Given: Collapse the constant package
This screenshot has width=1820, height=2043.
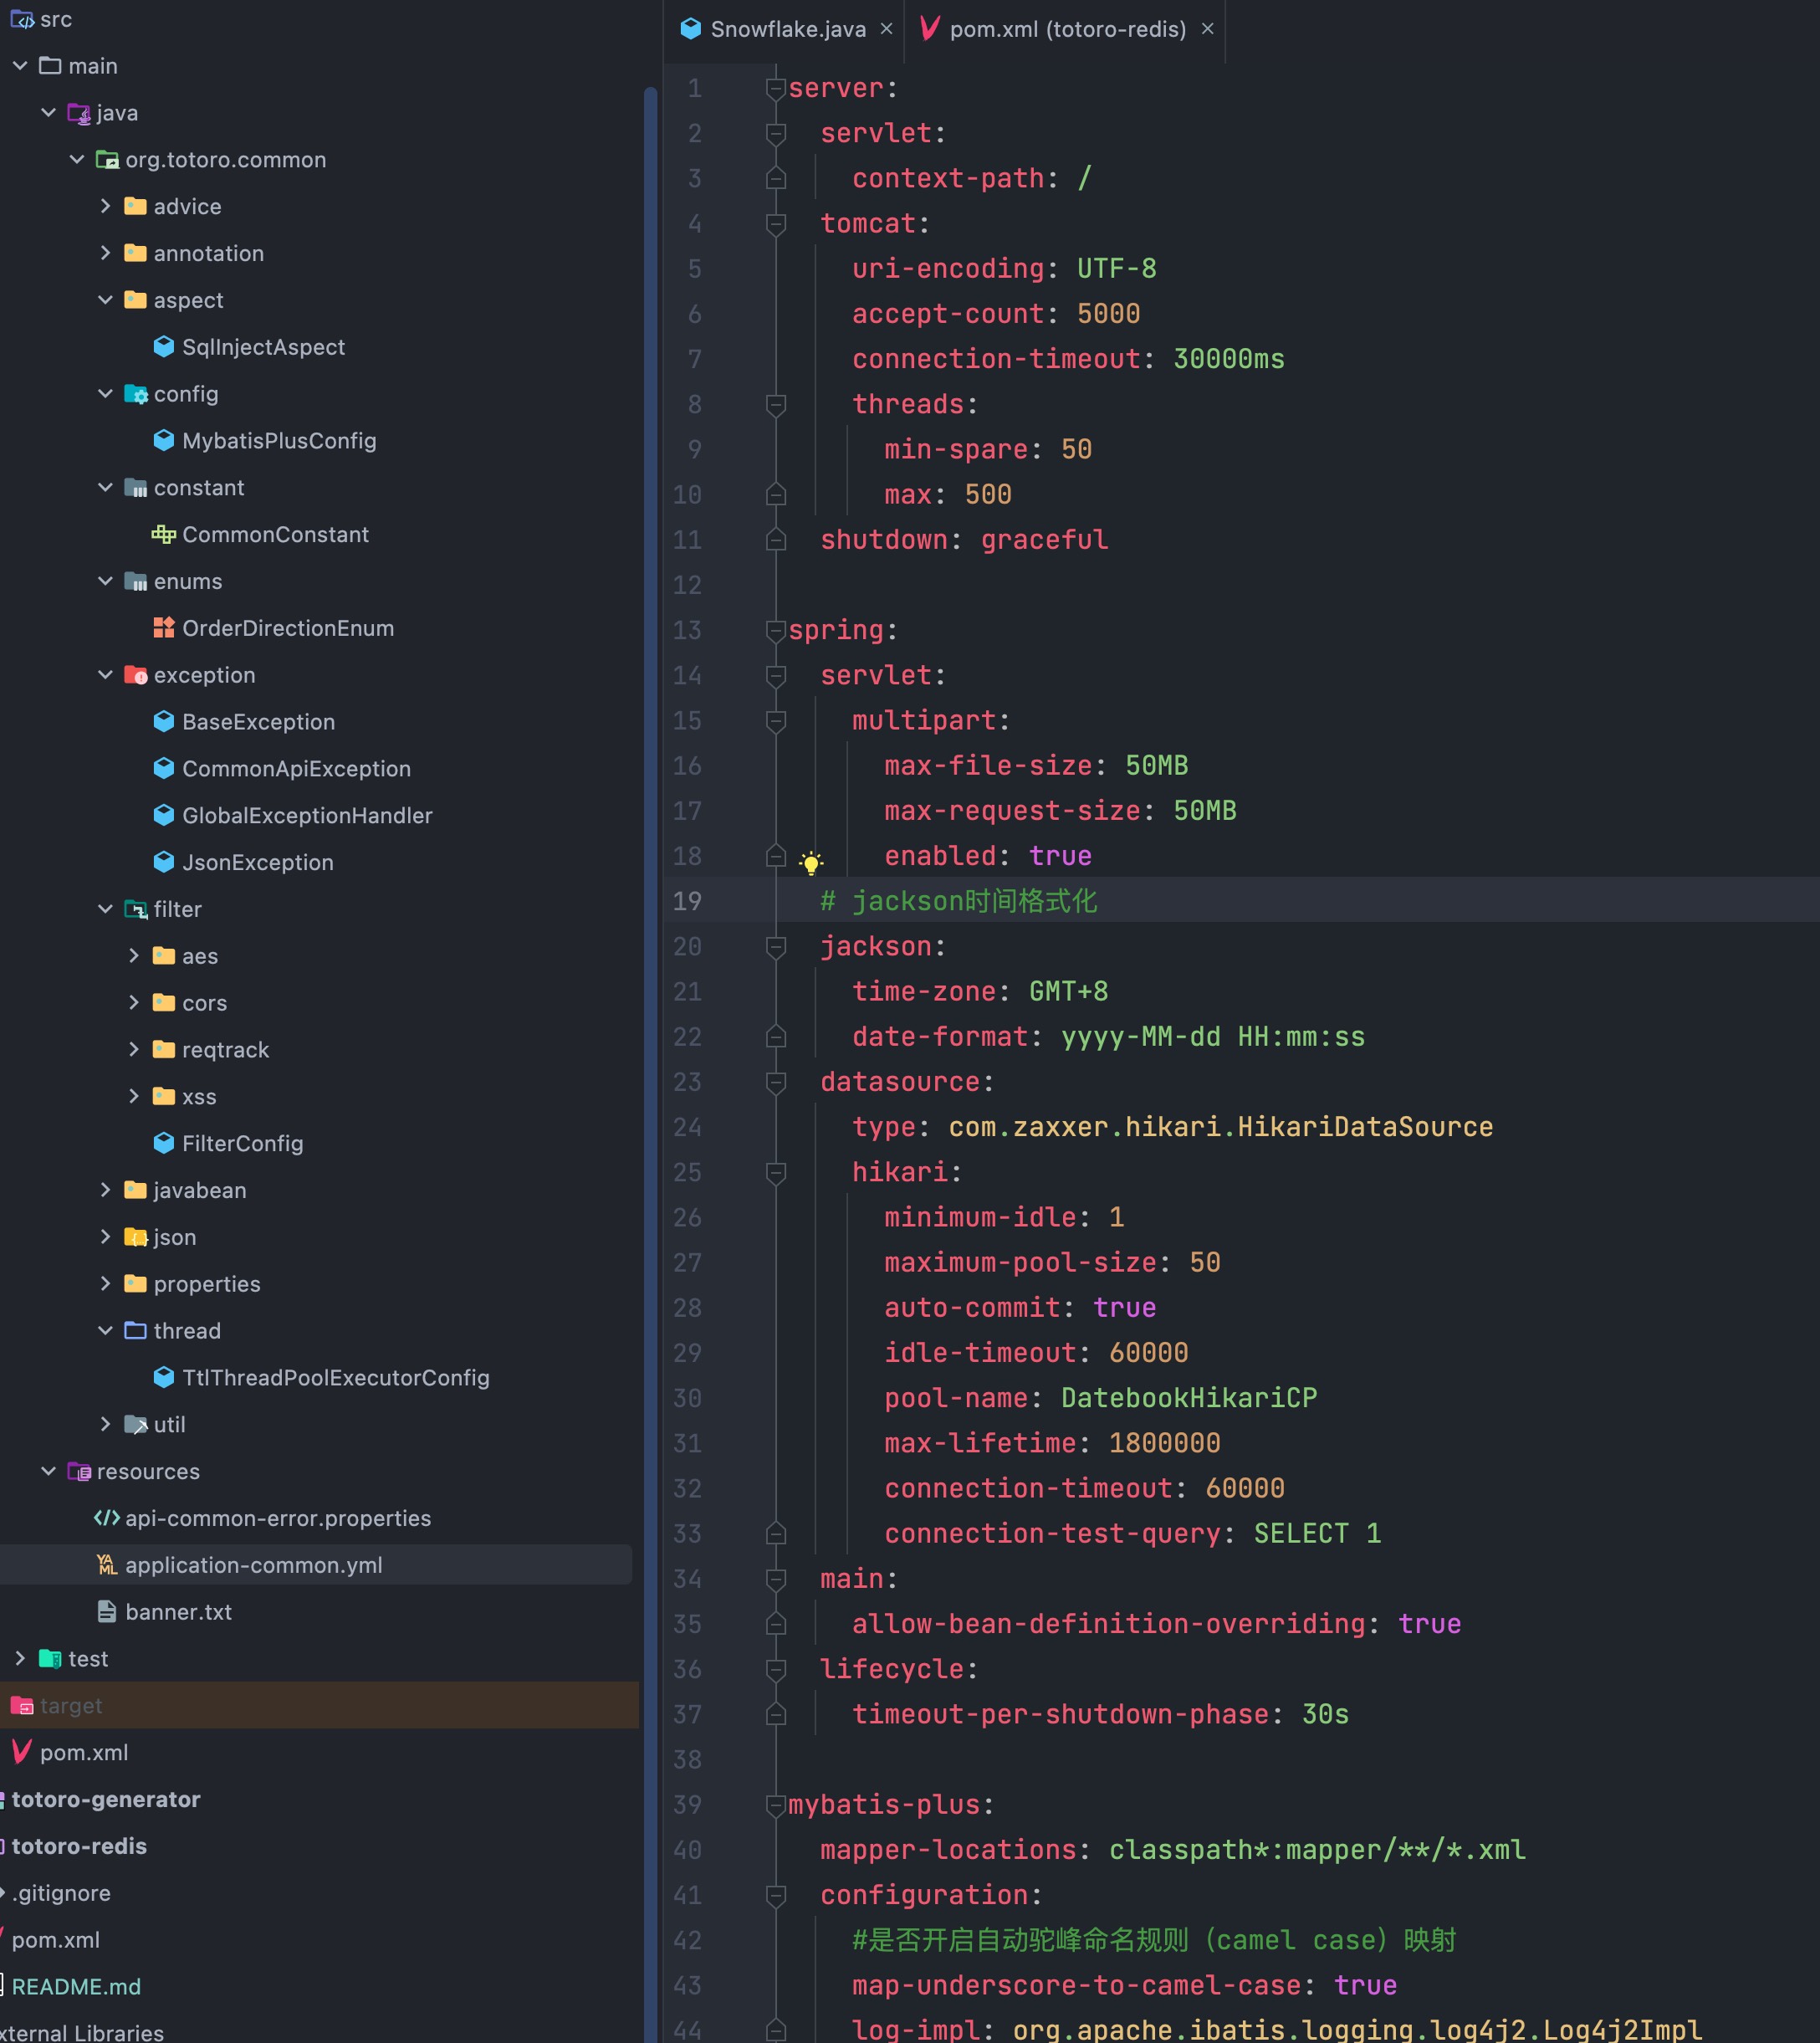Looking at the screenshot, I should pyautogui.click(x=105, y=487).
